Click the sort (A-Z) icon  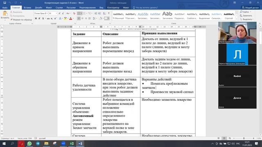[104, 13]
